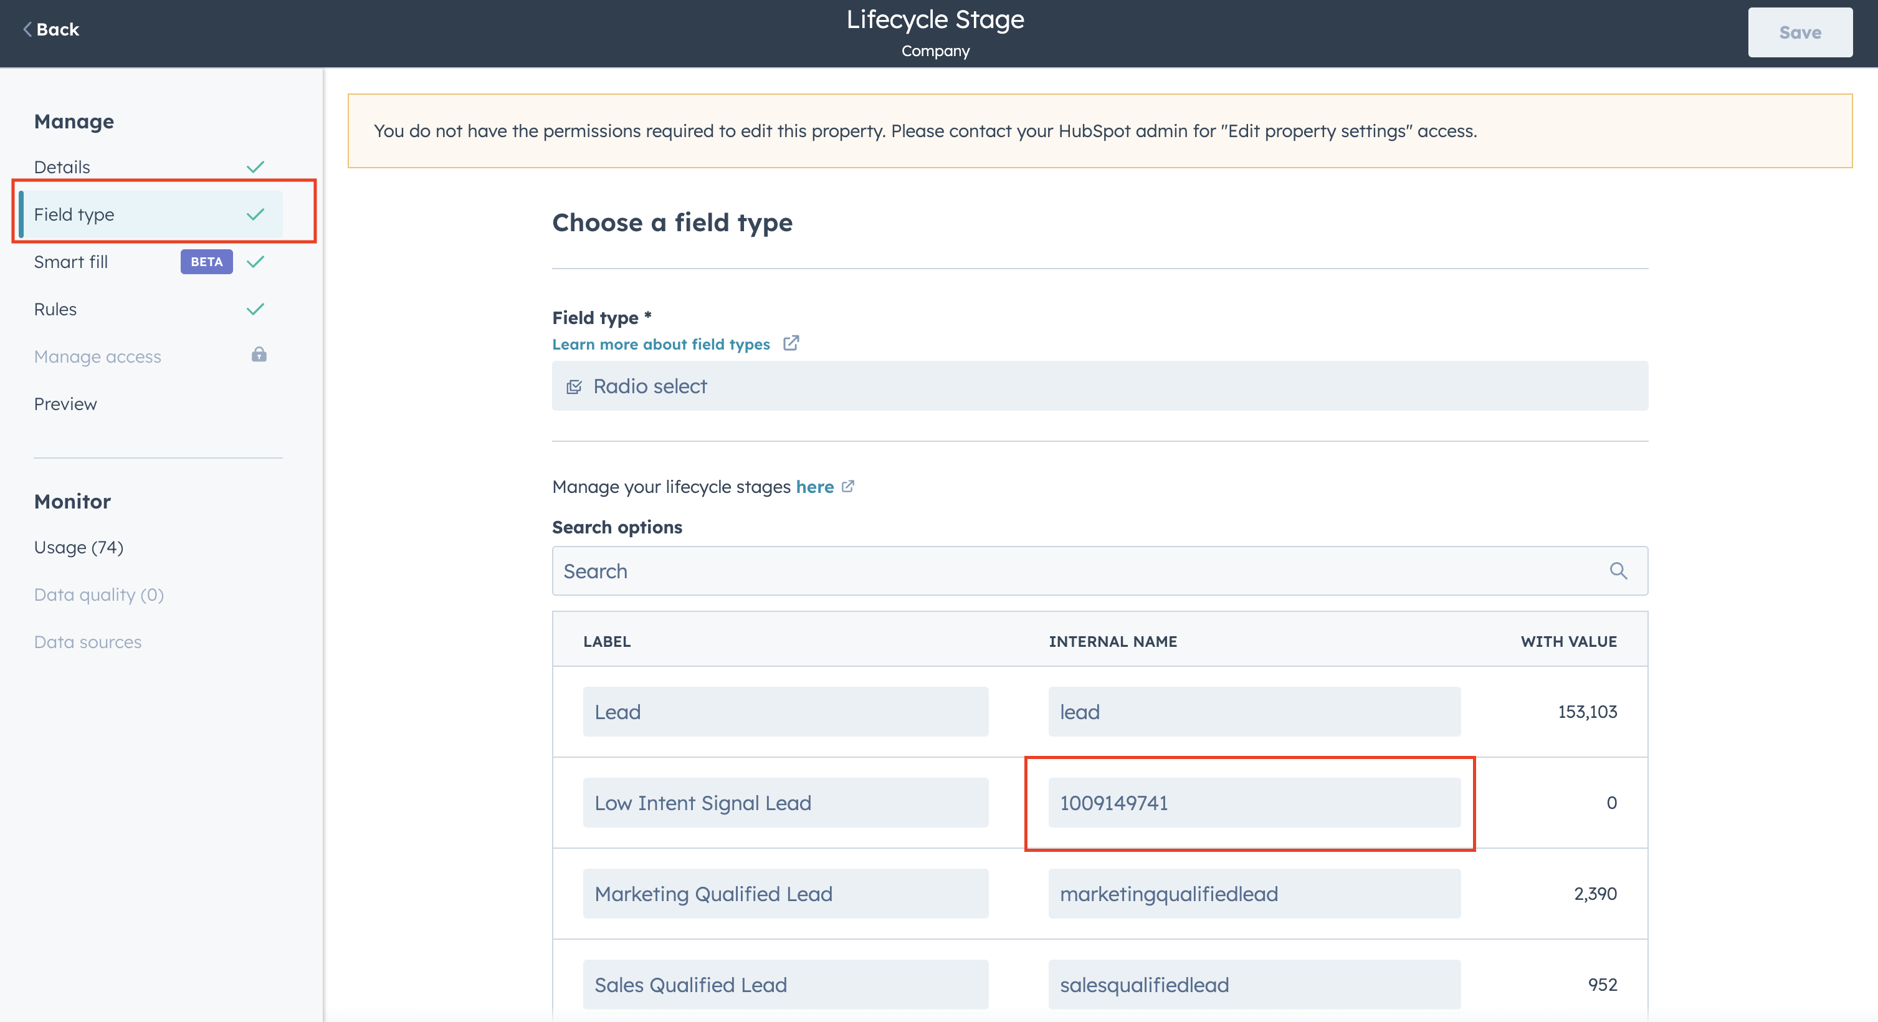Click the lock icon beside Manage access

[259, 355]
